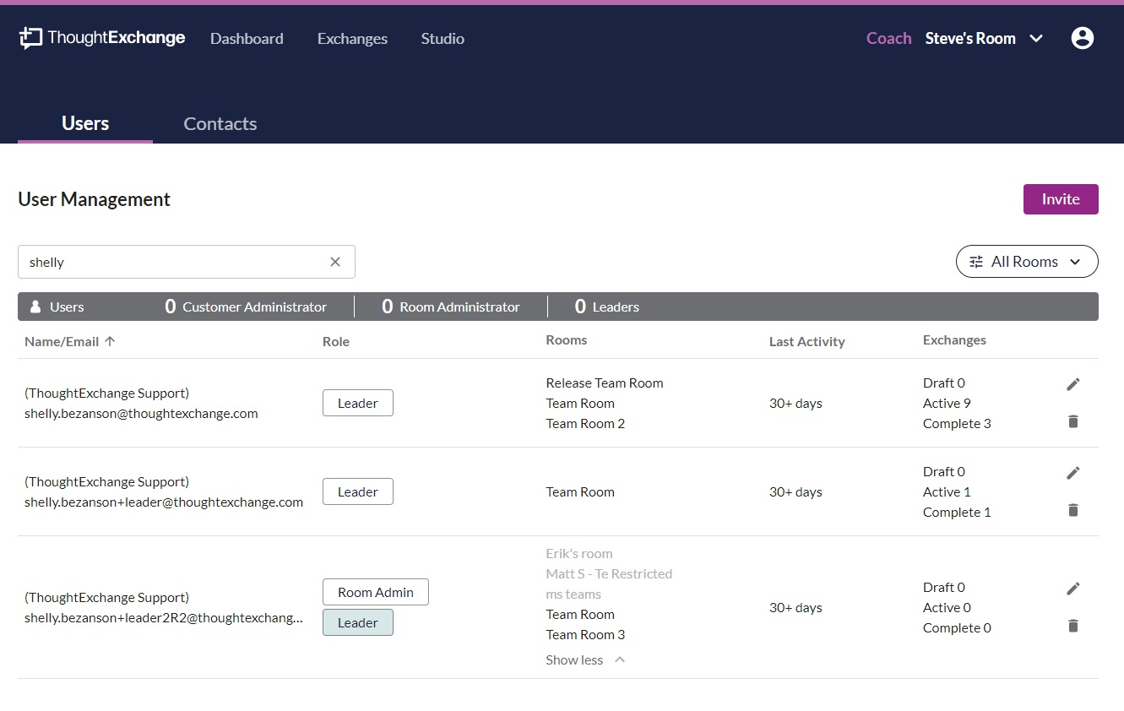1124x711 pixels.
Task: Click the User Management heading
Action: coord(94,199)
